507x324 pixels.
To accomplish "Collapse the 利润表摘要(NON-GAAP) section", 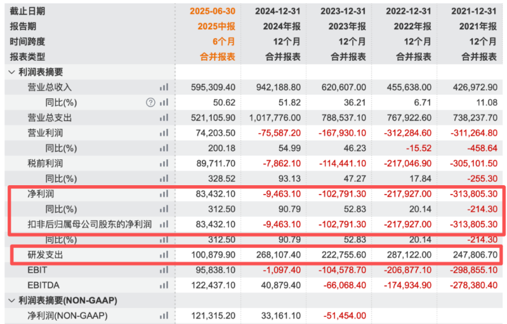I will tap(11, 300).
